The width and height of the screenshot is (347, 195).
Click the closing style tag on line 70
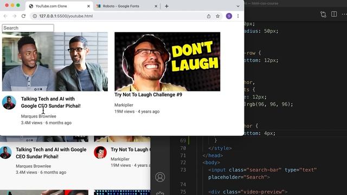point(220,148)
